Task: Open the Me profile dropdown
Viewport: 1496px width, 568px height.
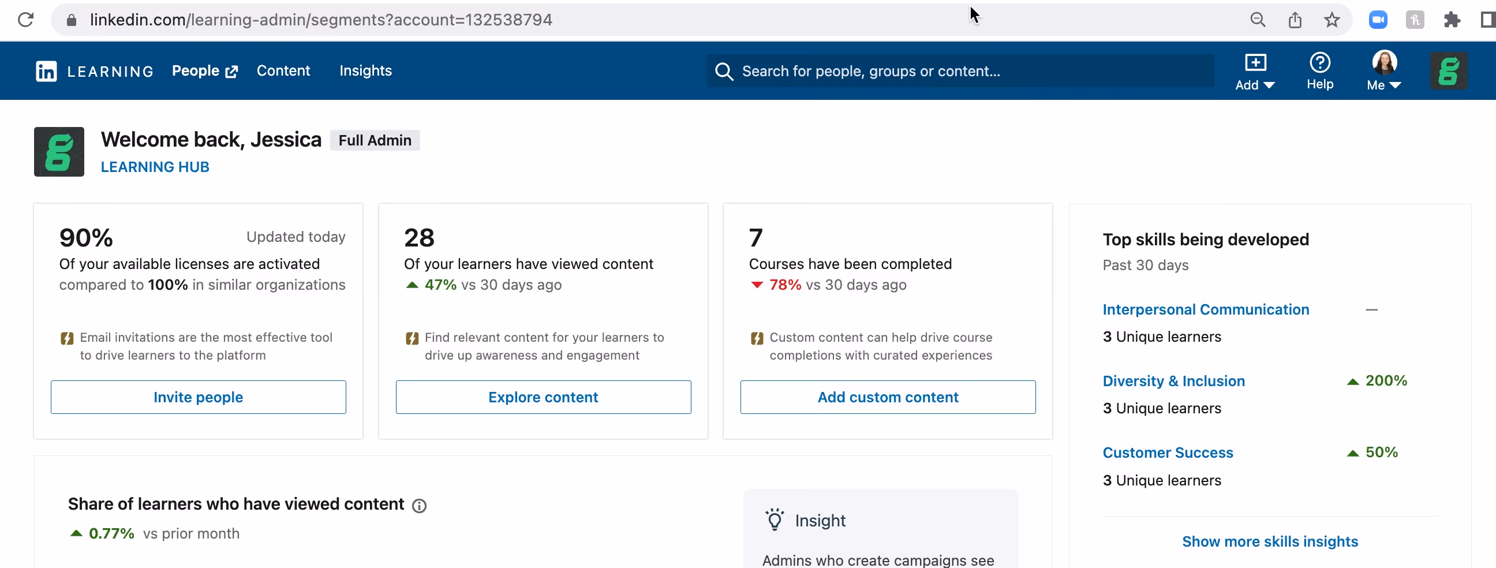Action: tap(1384, 71)
